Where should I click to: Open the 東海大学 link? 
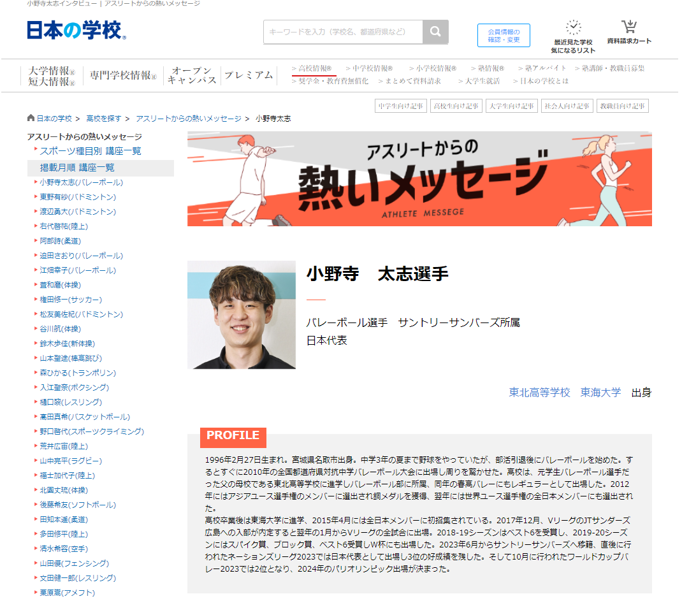tap(602, 393)
